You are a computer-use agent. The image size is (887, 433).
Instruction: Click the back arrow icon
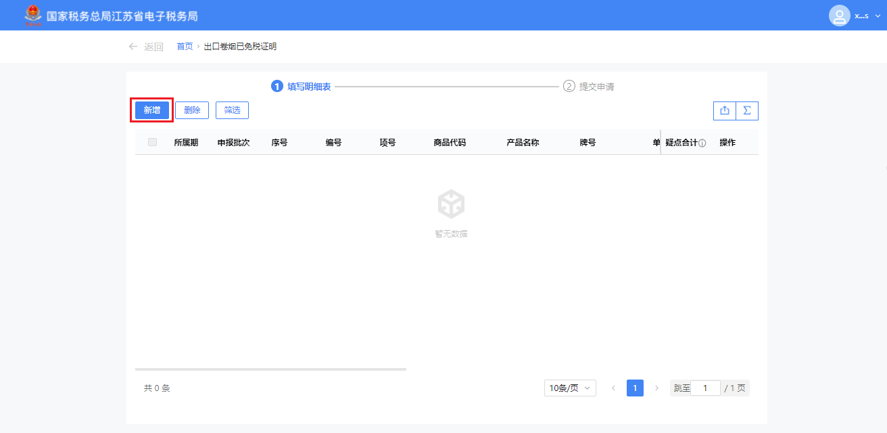click(133, 47)
